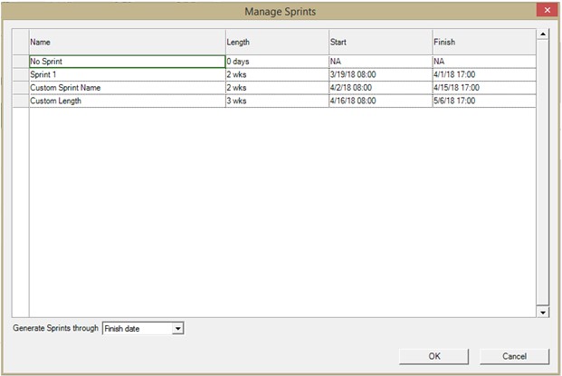Image resolution: width=562 pixels, height=376 pixels.
Task: Click the row selector for Custom Sprint Name
Action: [x=21, y=88]
